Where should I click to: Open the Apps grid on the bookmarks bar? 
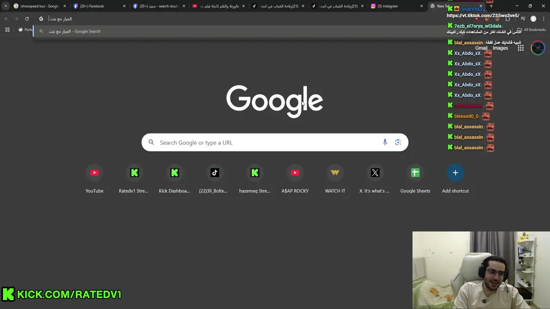pyautogui.click(x=7, y=30)
